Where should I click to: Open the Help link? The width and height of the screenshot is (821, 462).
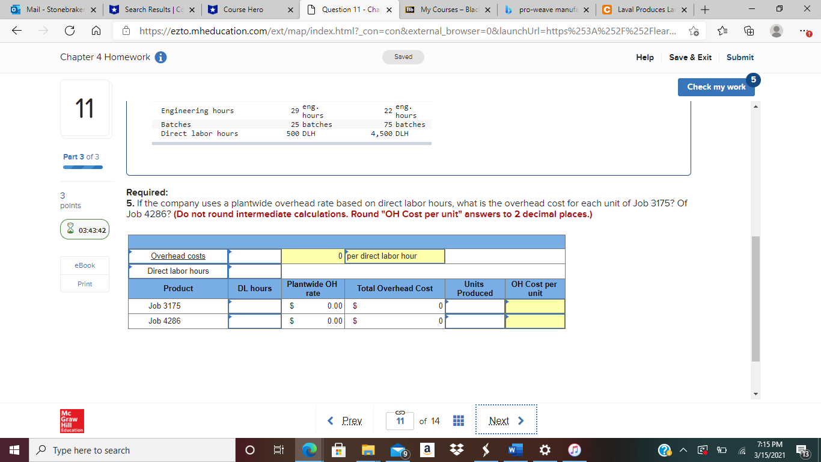[645, 57]
